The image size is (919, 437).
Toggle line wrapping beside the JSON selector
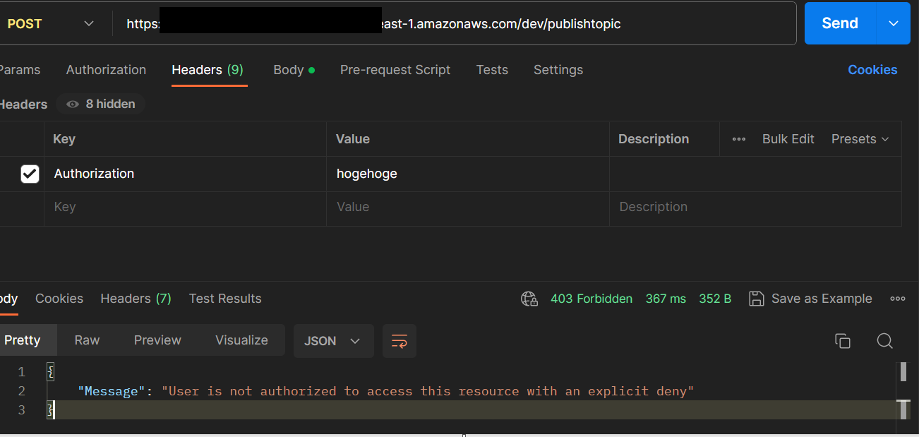click(x=400, y=341)
